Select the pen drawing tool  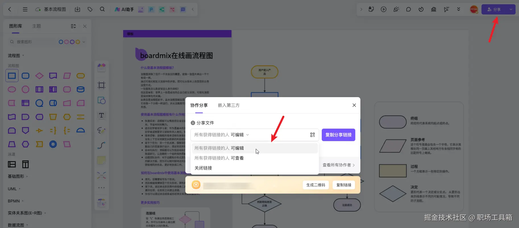click(101, 131)
